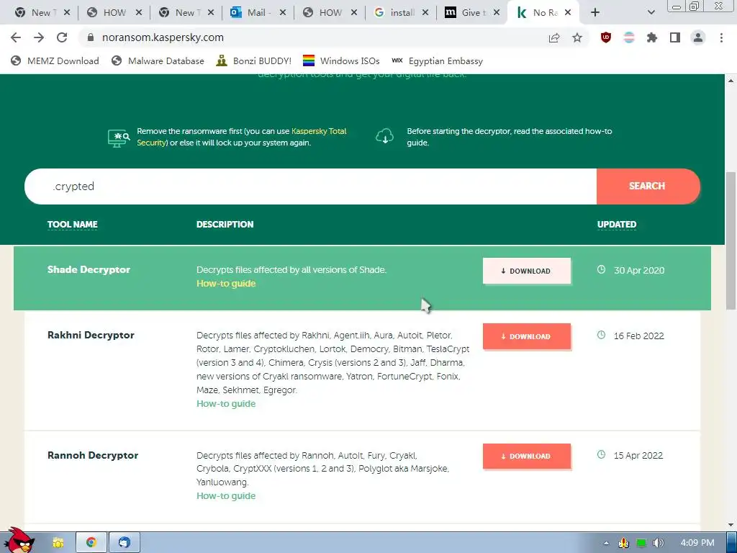Click the Rannoh Decryptor tool name

(x=93, y=456)
